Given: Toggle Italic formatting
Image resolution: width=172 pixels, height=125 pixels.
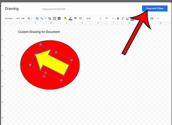Looking at the screenshot, I should coord(123,18).
